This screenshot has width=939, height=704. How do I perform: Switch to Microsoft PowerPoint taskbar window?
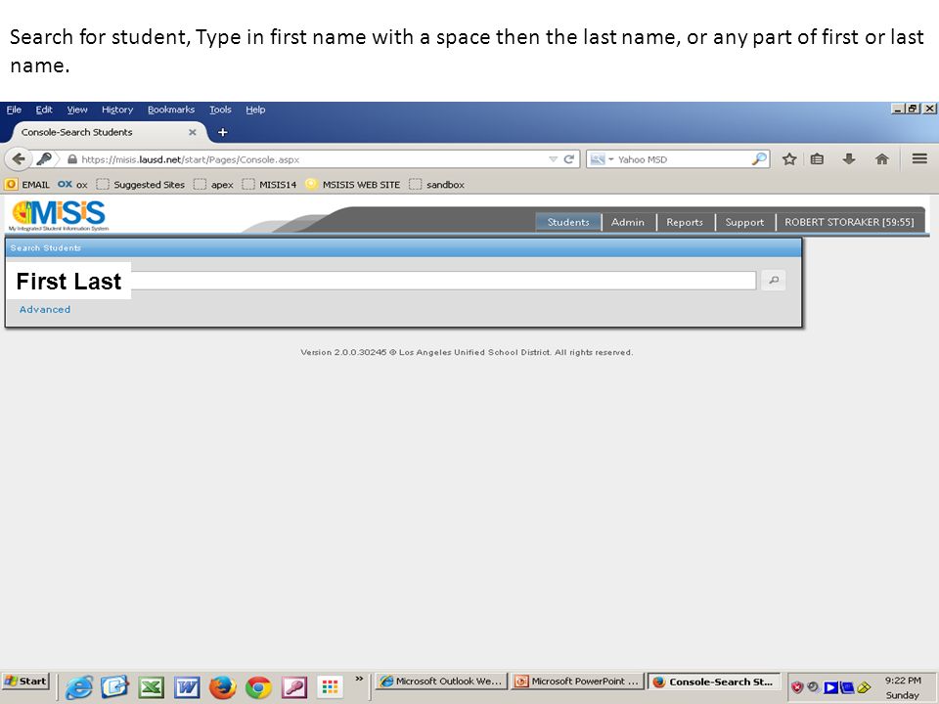point(578,682)
